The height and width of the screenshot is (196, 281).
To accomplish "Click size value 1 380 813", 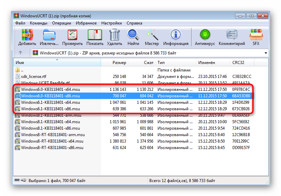I will coord(118,141).
